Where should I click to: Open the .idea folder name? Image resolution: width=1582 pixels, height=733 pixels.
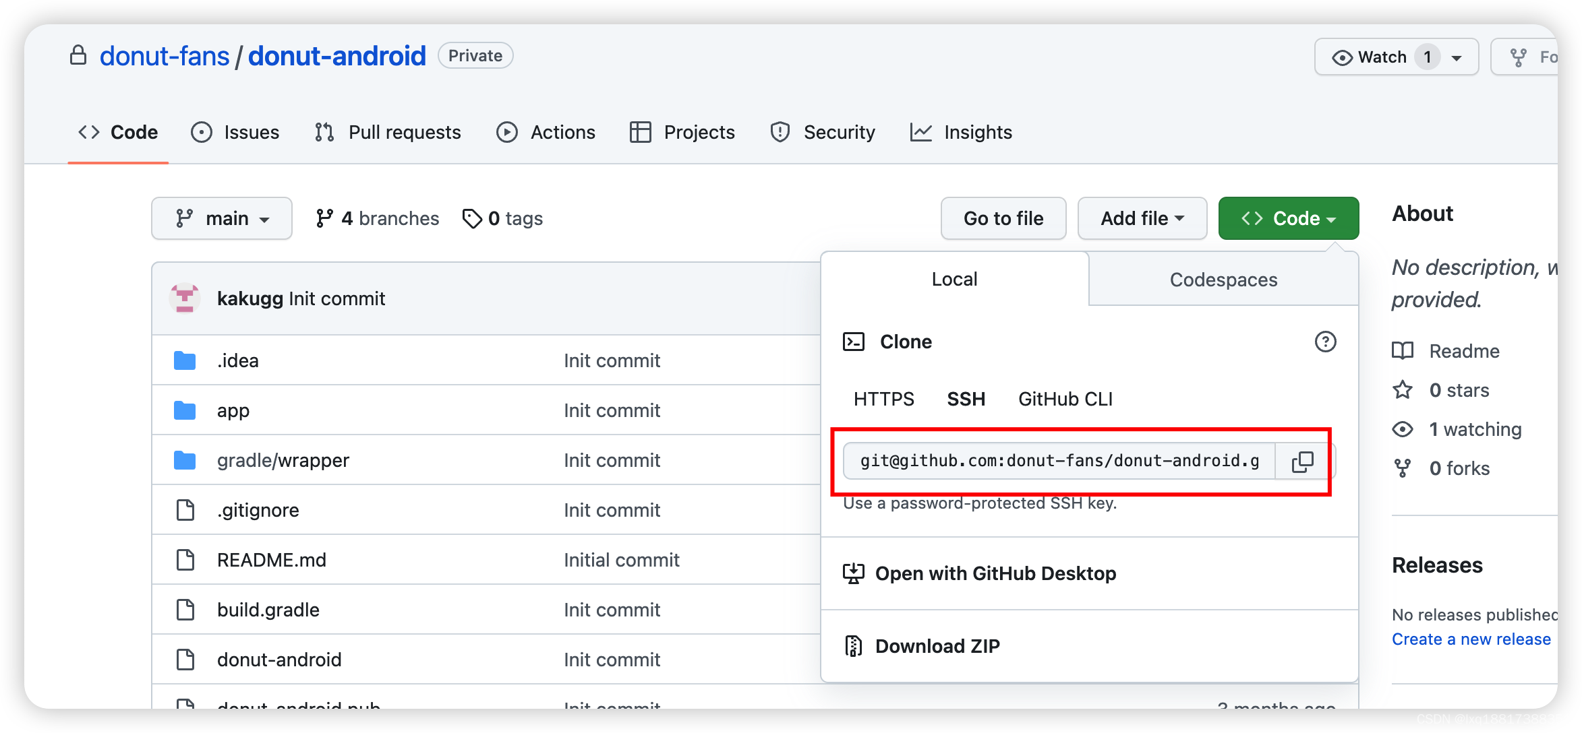click(237, 361)
